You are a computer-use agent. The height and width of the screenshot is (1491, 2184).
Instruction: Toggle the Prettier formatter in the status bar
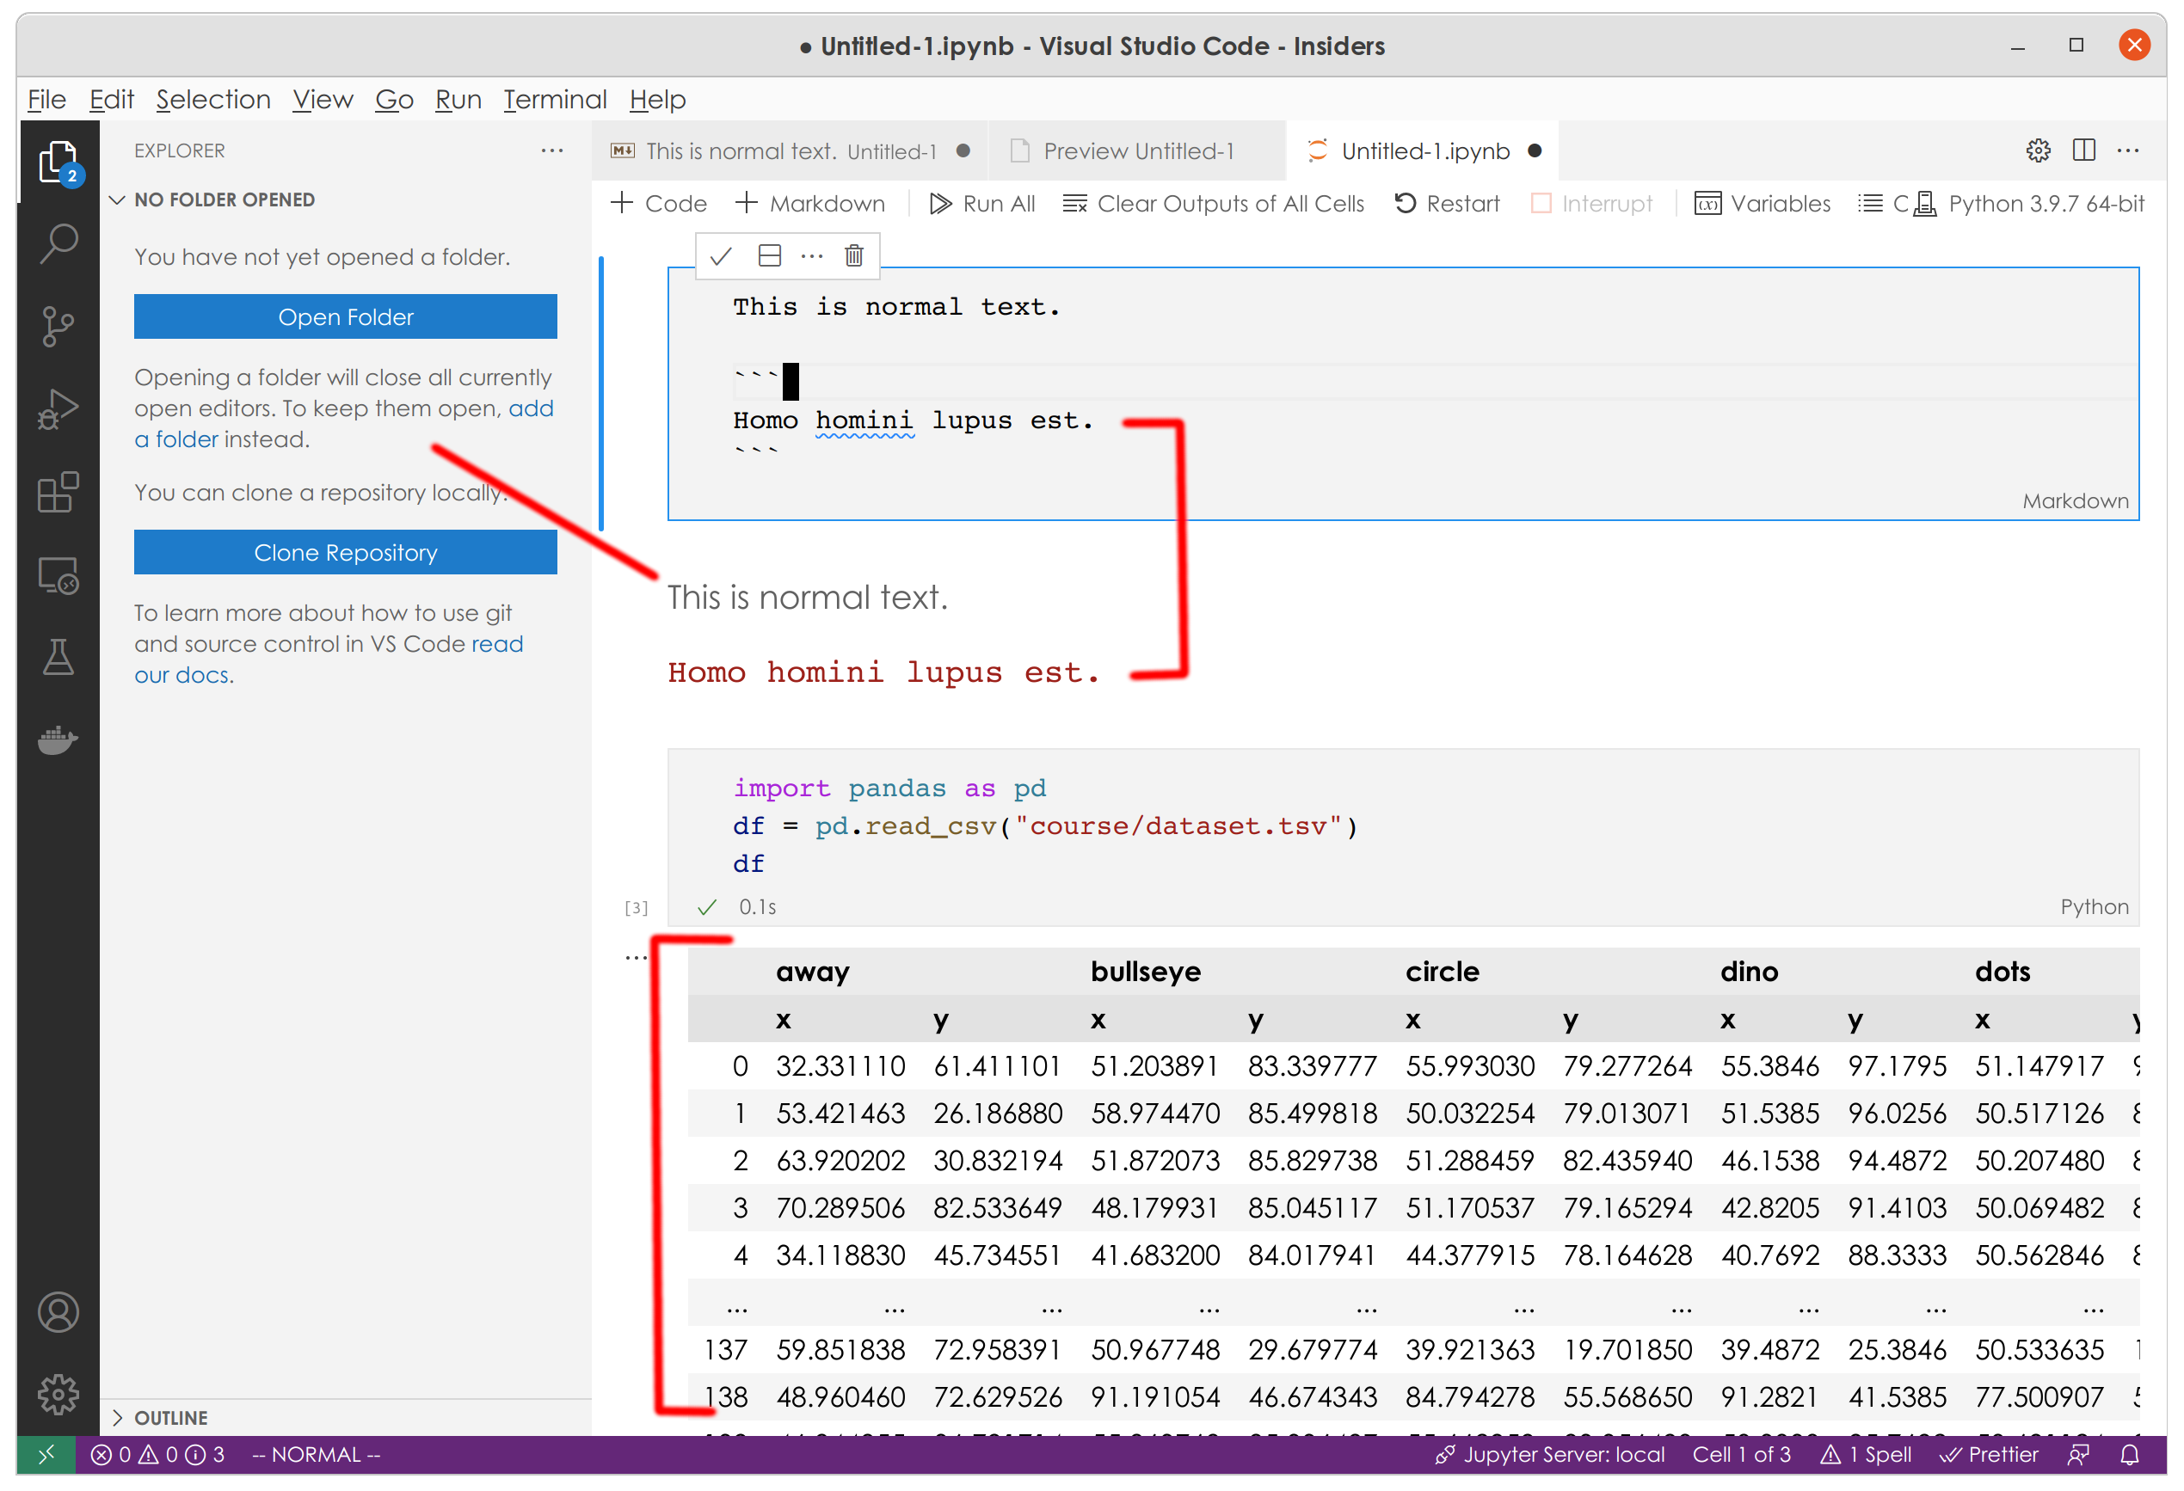[1990, 1454]
